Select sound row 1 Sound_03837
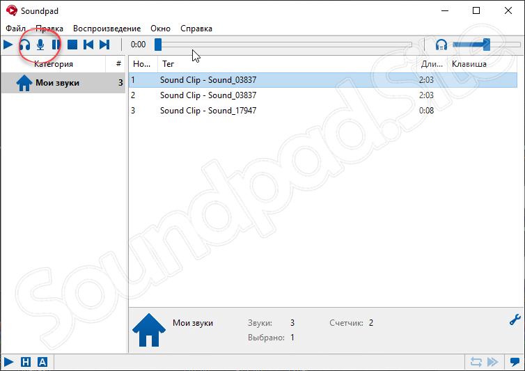The height and width of the screenshot is (371, 525). 323,80
